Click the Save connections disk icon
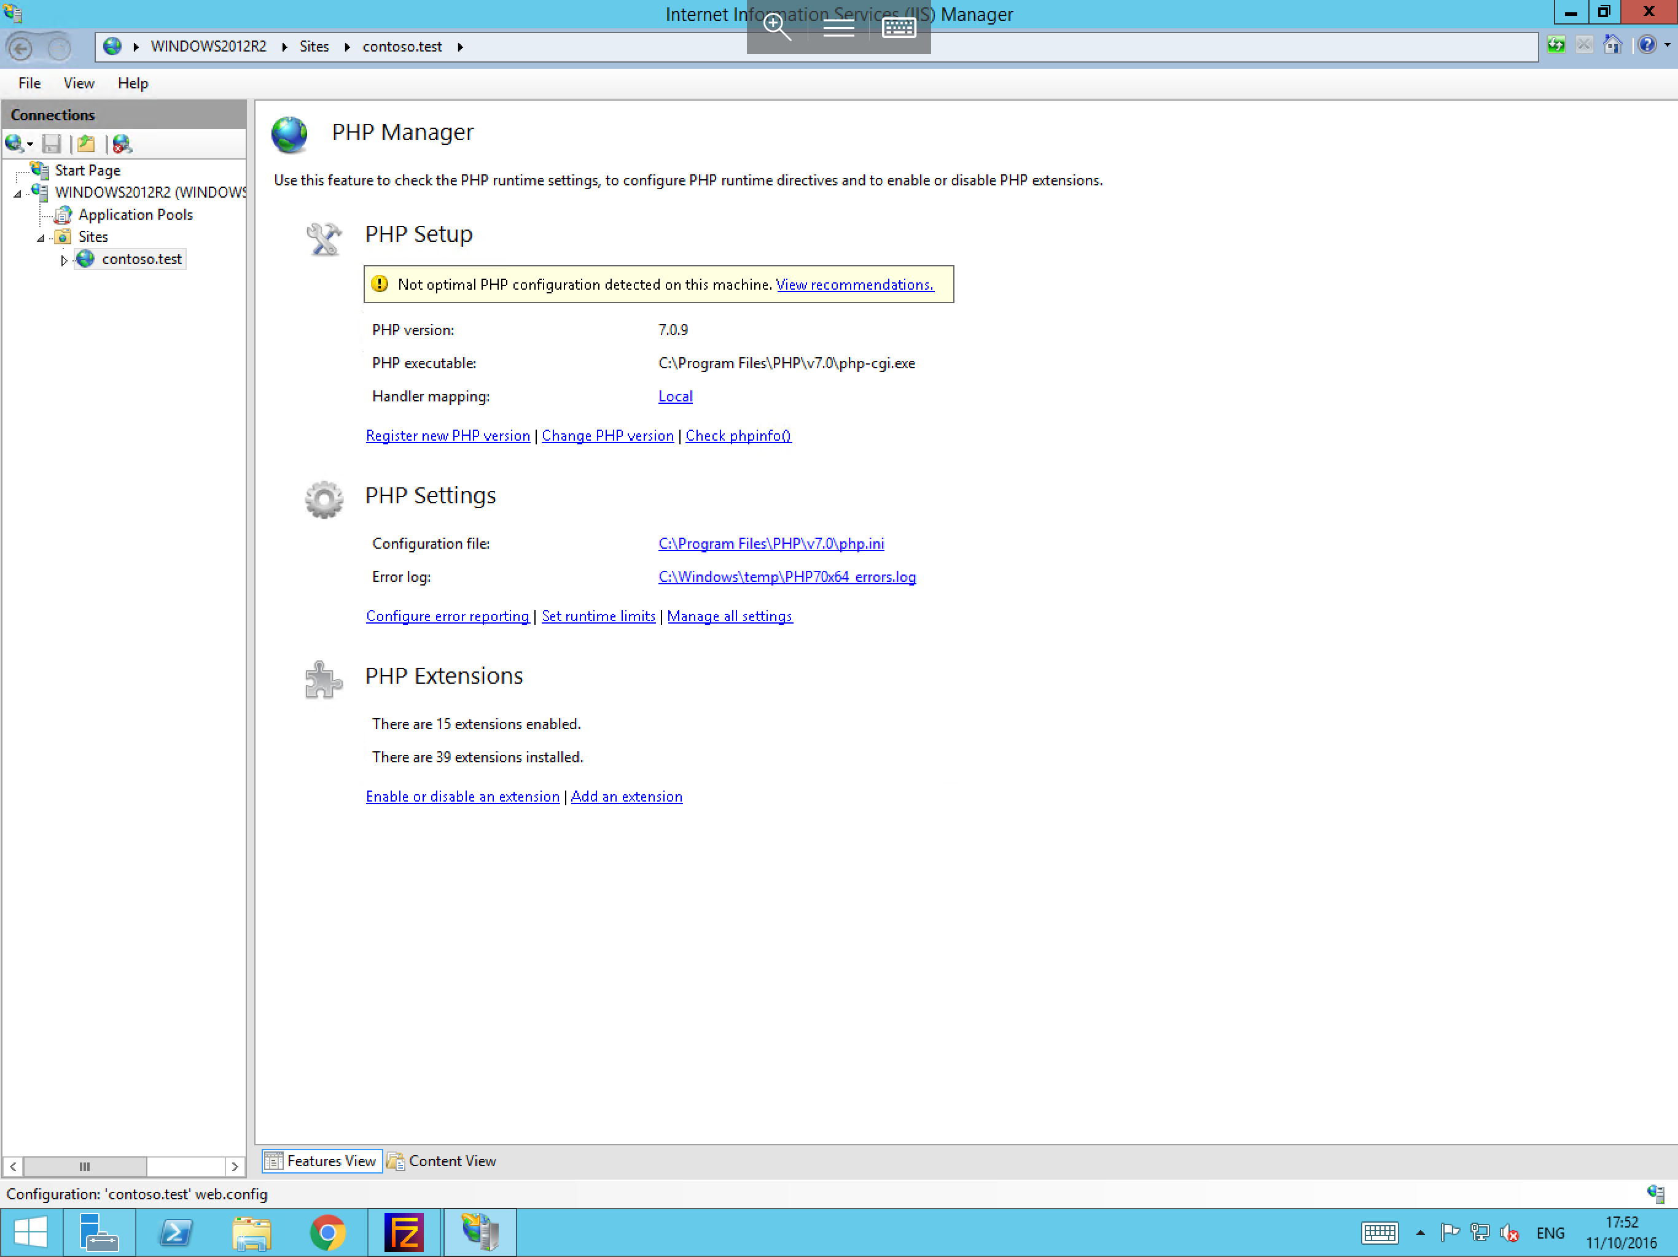The height and width of the screenshot is (1257, 1678). [x=52, y=143]
